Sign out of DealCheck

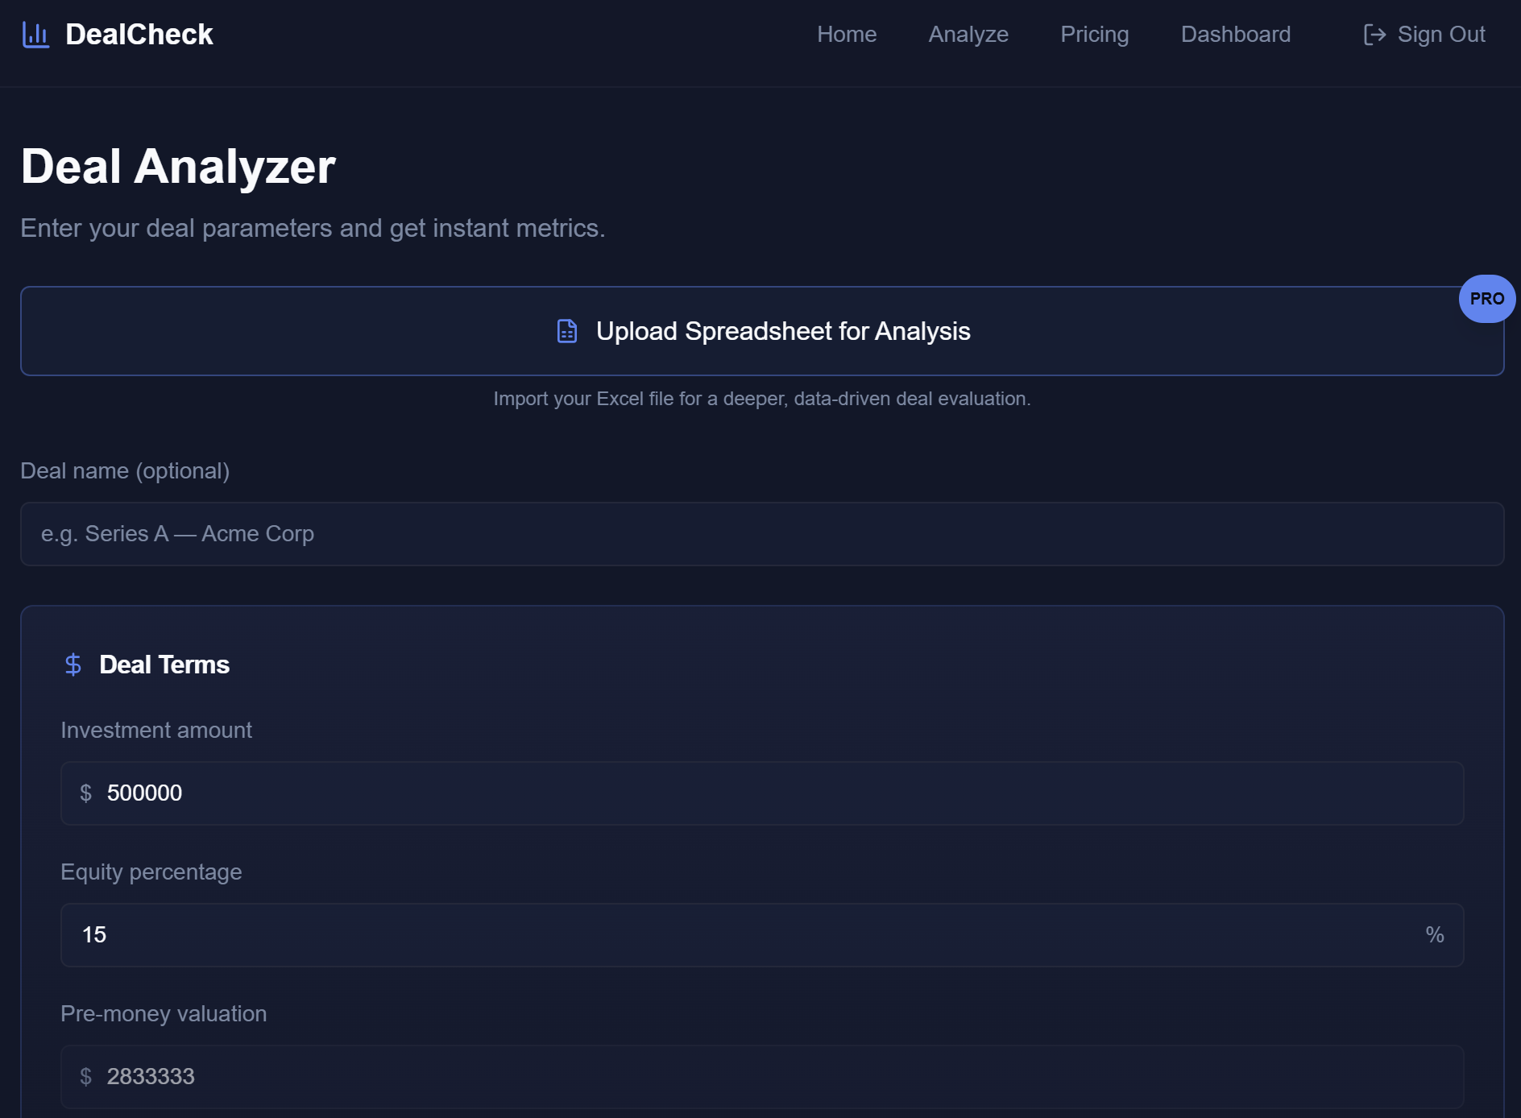(1441, 34)
